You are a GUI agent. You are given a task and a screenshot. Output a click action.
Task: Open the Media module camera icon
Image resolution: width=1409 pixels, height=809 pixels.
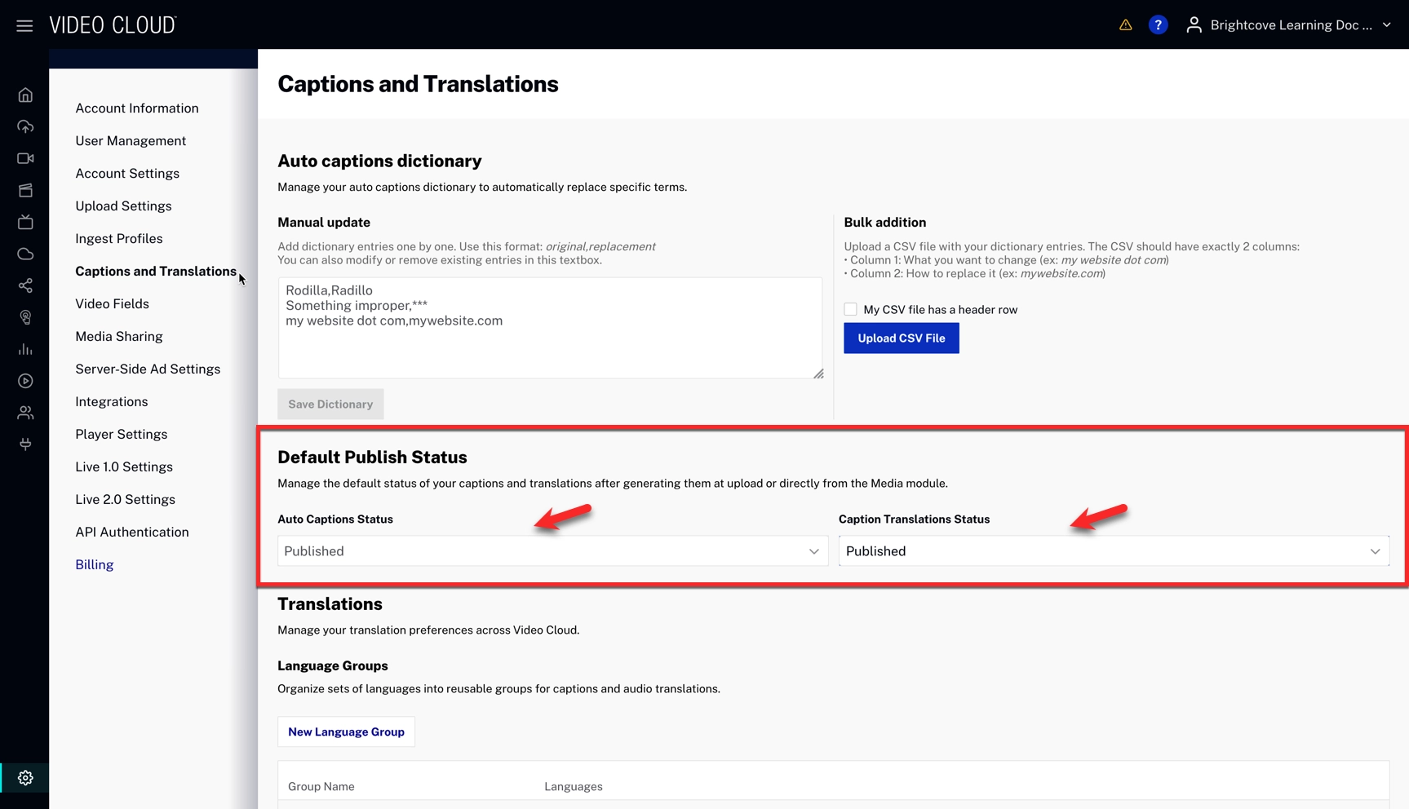(25, 158)
